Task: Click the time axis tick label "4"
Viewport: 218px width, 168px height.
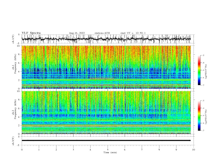Action: (x=90, y=150)
